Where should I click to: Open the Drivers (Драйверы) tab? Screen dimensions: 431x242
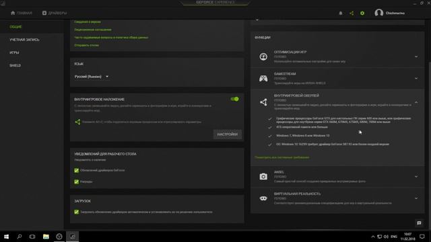point(55,13)
